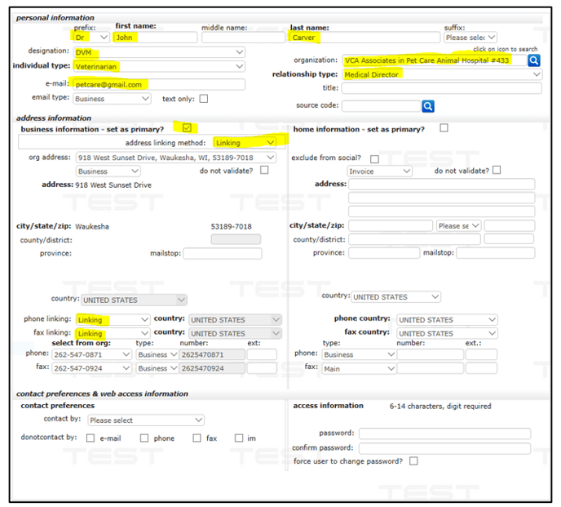The image size is (561, 507).
Task: Expand the designation dropdown showing DVM
Action: tap(158, 52)
